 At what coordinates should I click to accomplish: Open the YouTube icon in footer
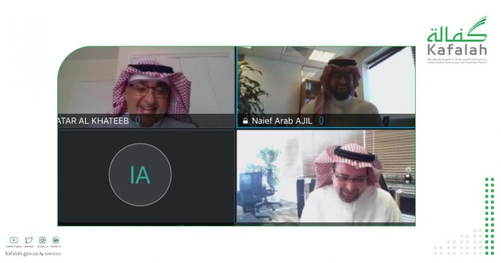pyautogui.click(x=14, y=240)
